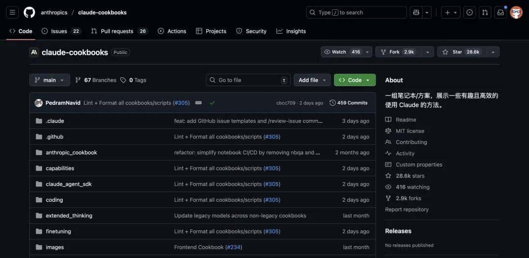
Task: Open the #234 pull request link
Action: (x=234, y=247)
